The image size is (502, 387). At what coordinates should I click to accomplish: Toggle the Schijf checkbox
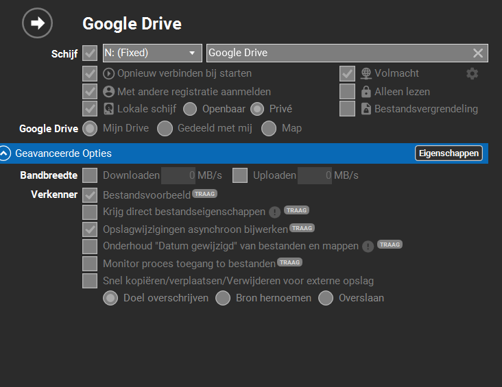tap(90, 53)
